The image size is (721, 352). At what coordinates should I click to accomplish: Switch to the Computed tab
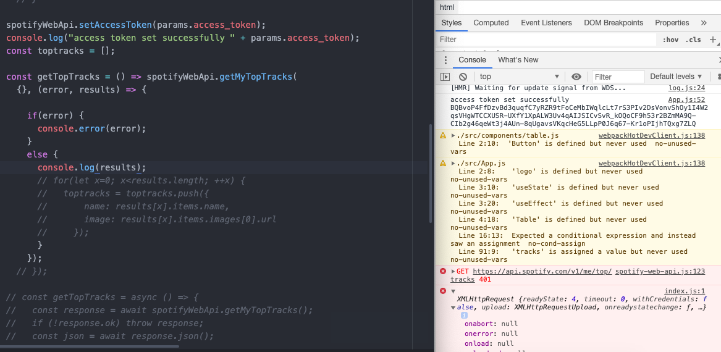[491, 23]
